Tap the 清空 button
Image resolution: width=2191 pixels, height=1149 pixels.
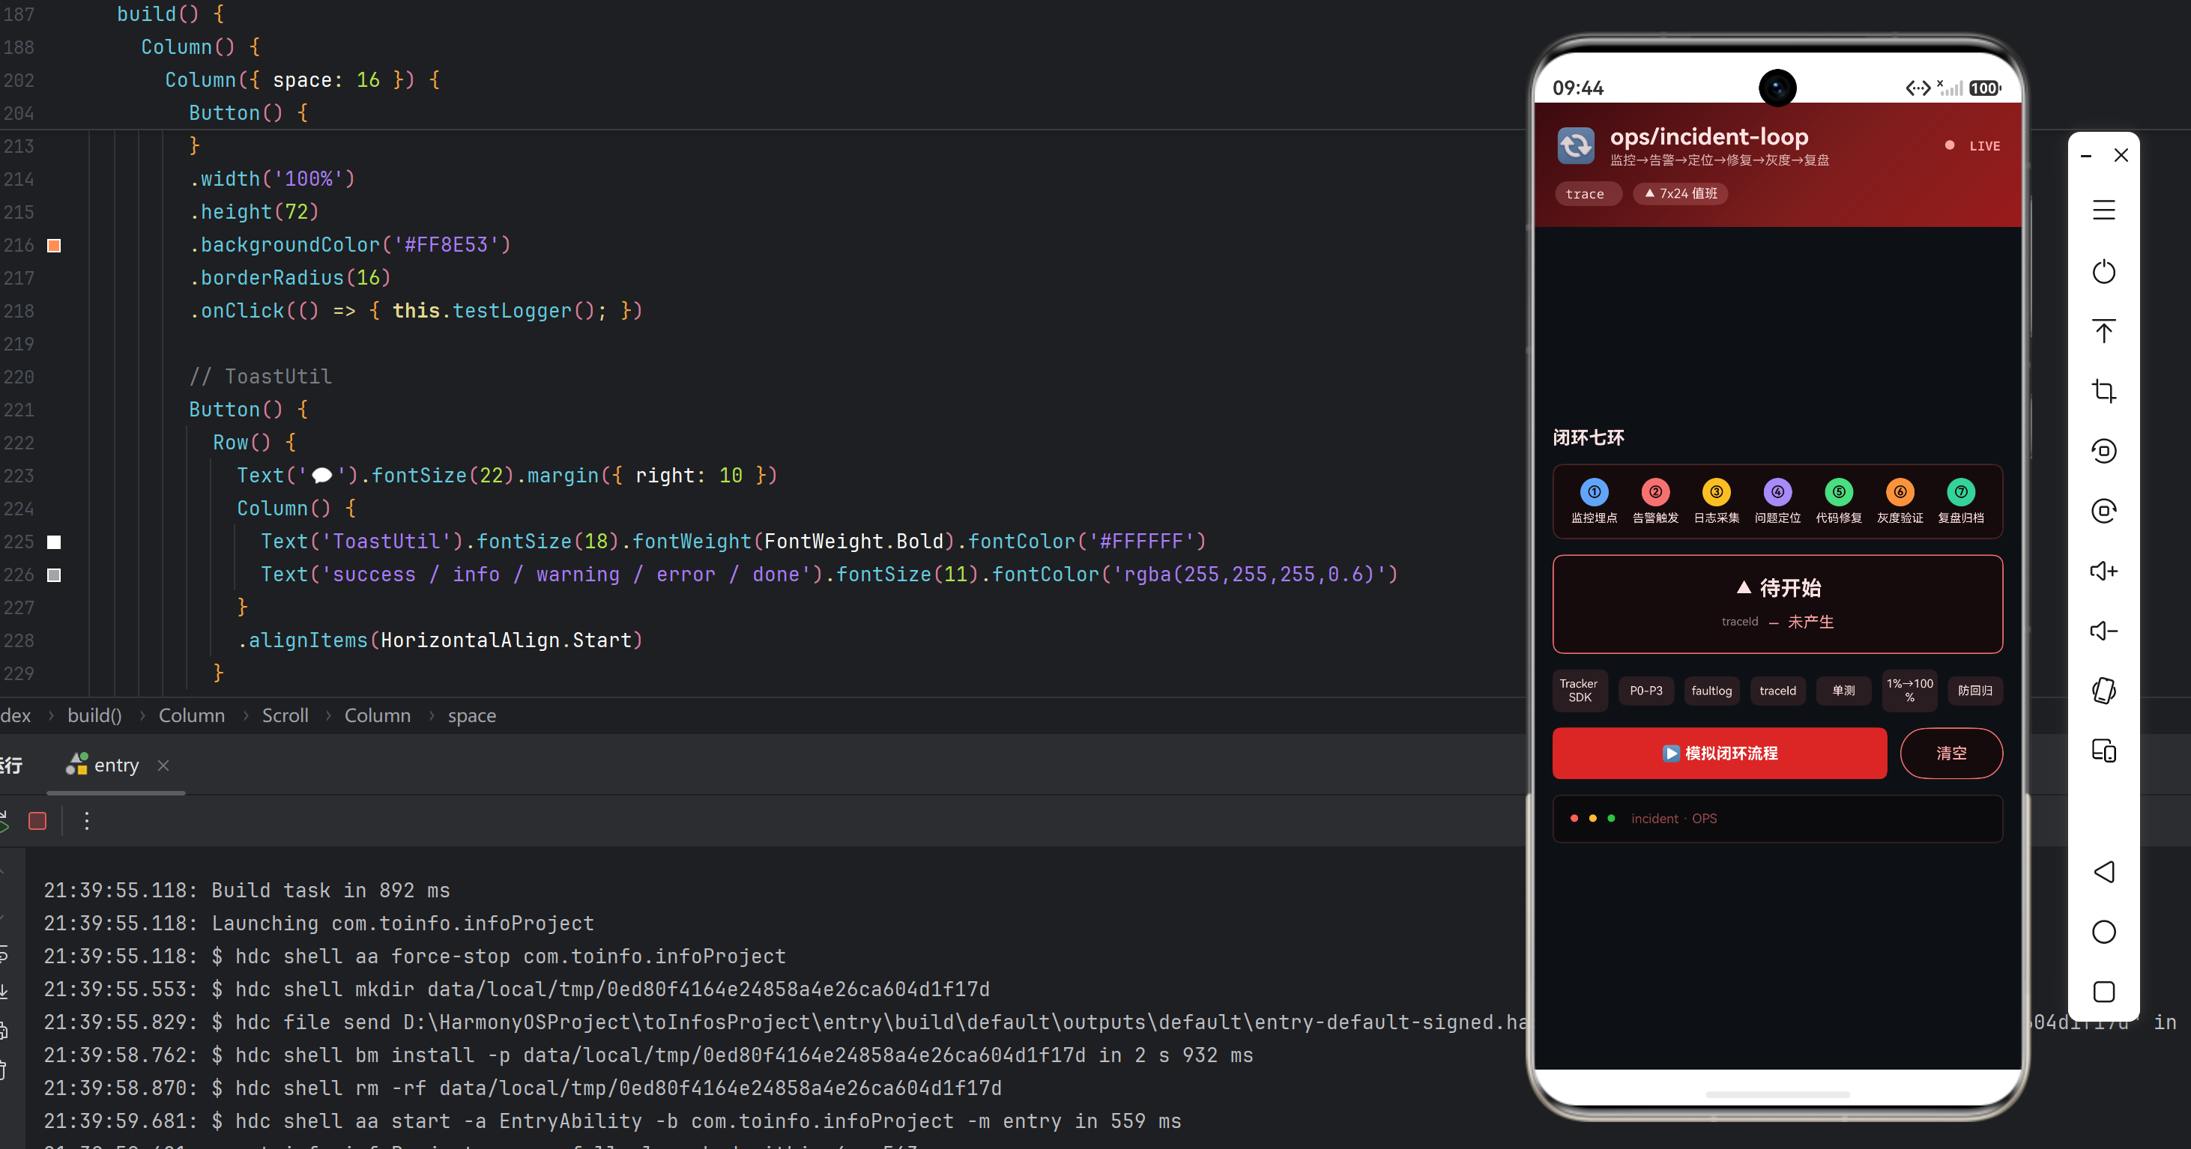tap(1951, 753)
